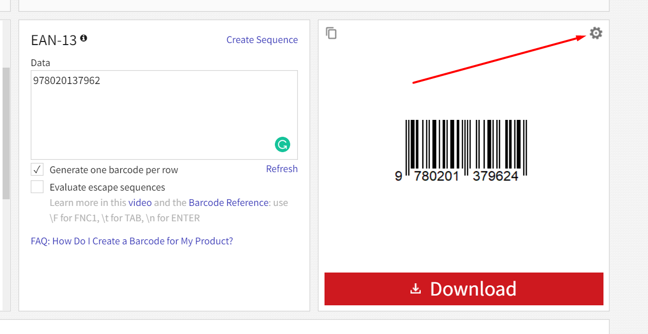Viewport: 648px width, 334px height.
Task: Click the red Download button
Action: click(x=464, y=289)
